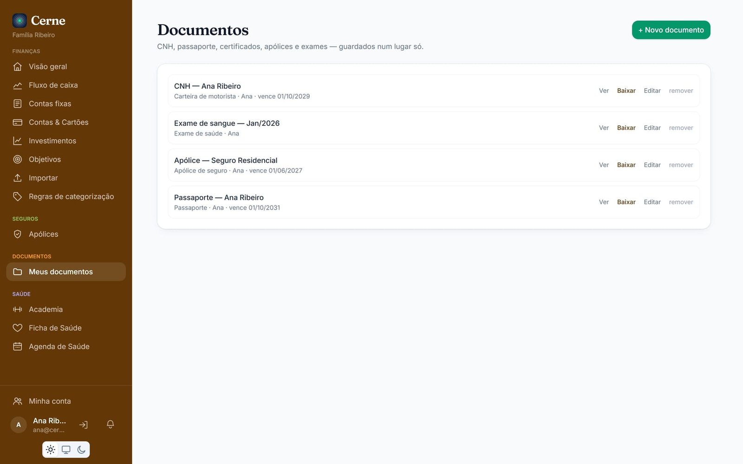Image resolution: width=743 pixels, height=464 pixels.
Task: Click the Importar upload icon
Action: tap(18, 178)
